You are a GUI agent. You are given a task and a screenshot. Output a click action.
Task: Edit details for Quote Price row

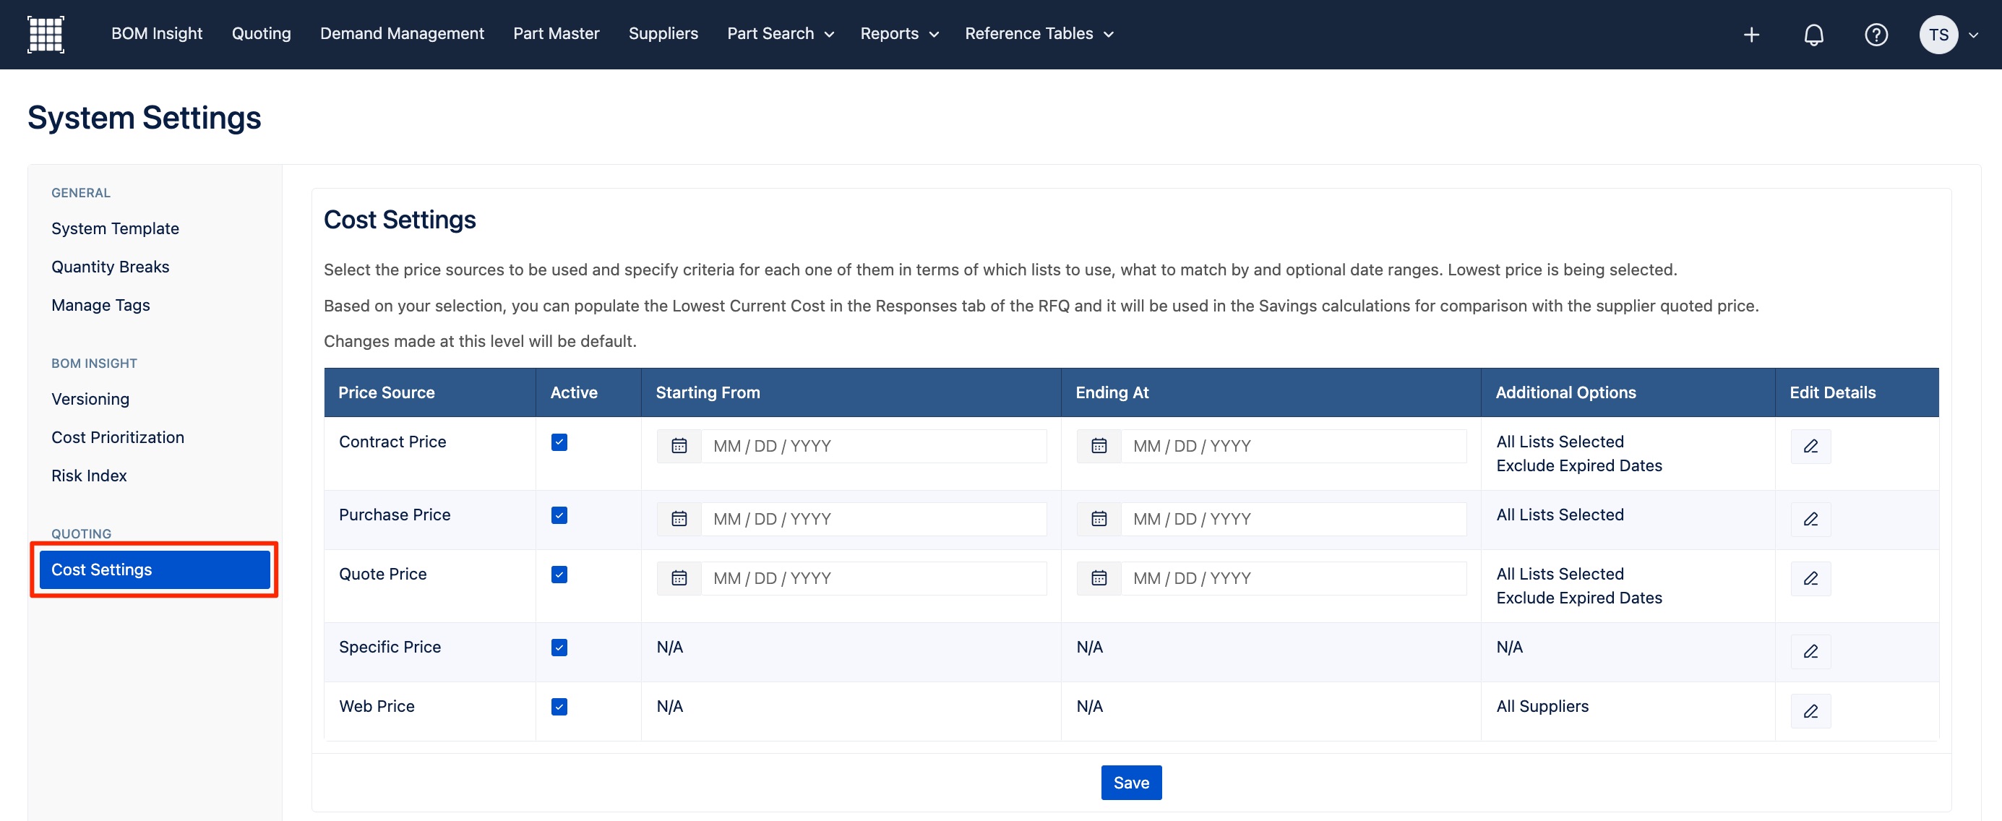tap(1810, 578)
